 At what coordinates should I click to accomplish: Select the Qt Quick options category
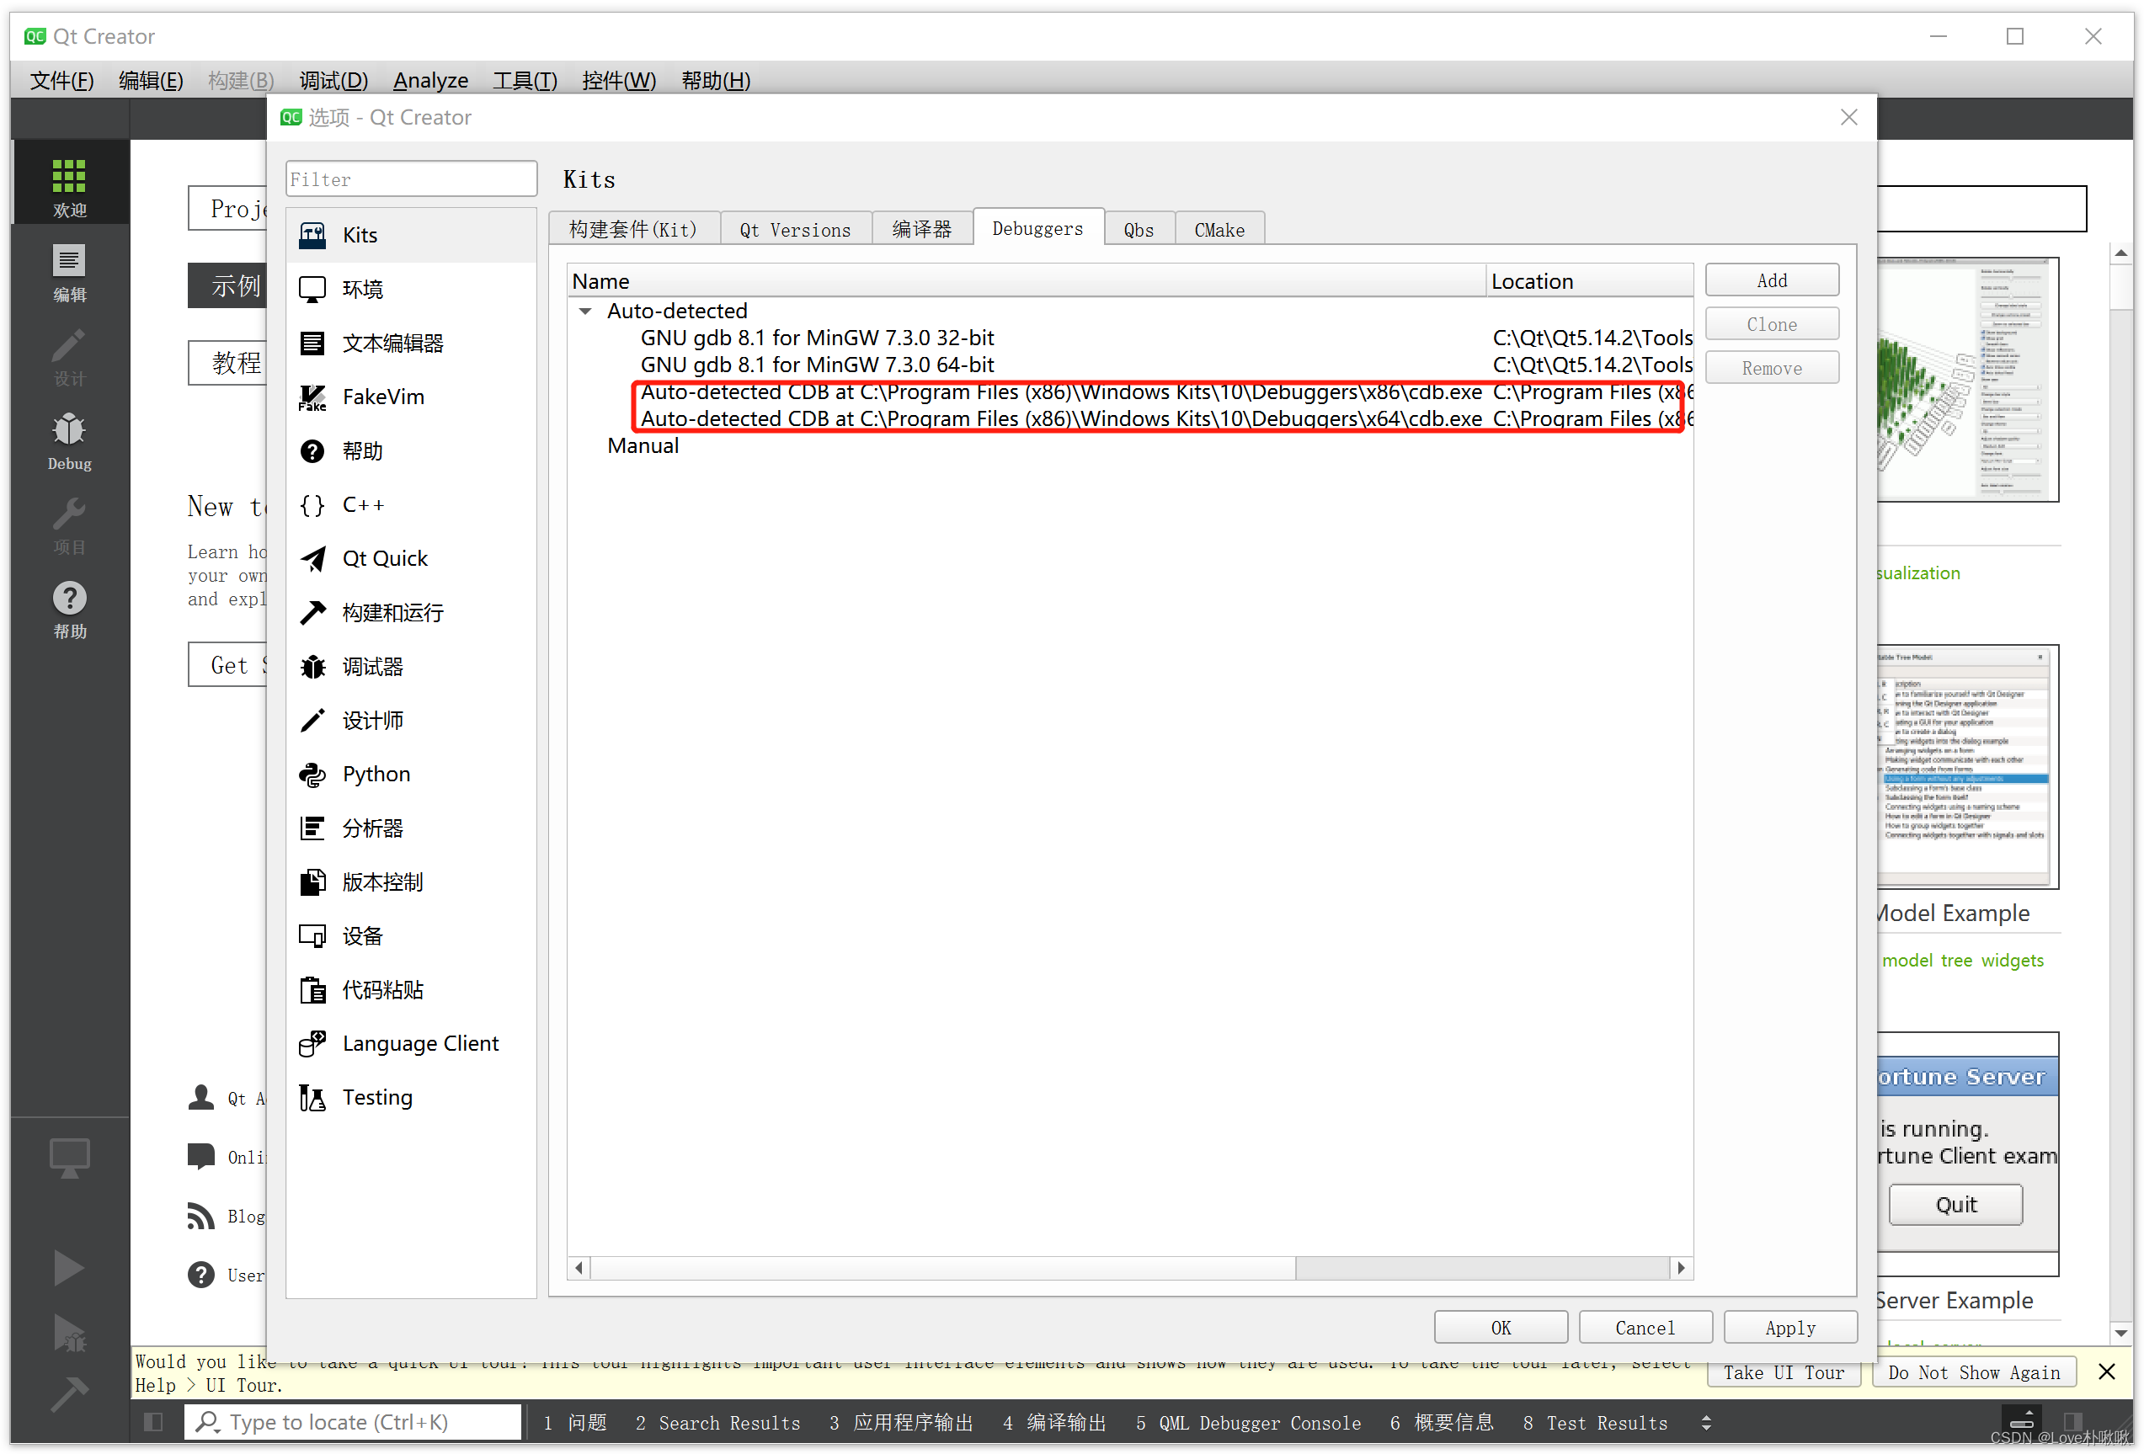[384, 558]
